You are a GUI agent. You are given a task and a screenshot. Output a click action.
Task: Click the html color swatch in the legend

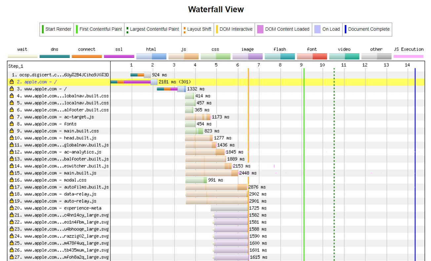(x=151, y=56)
